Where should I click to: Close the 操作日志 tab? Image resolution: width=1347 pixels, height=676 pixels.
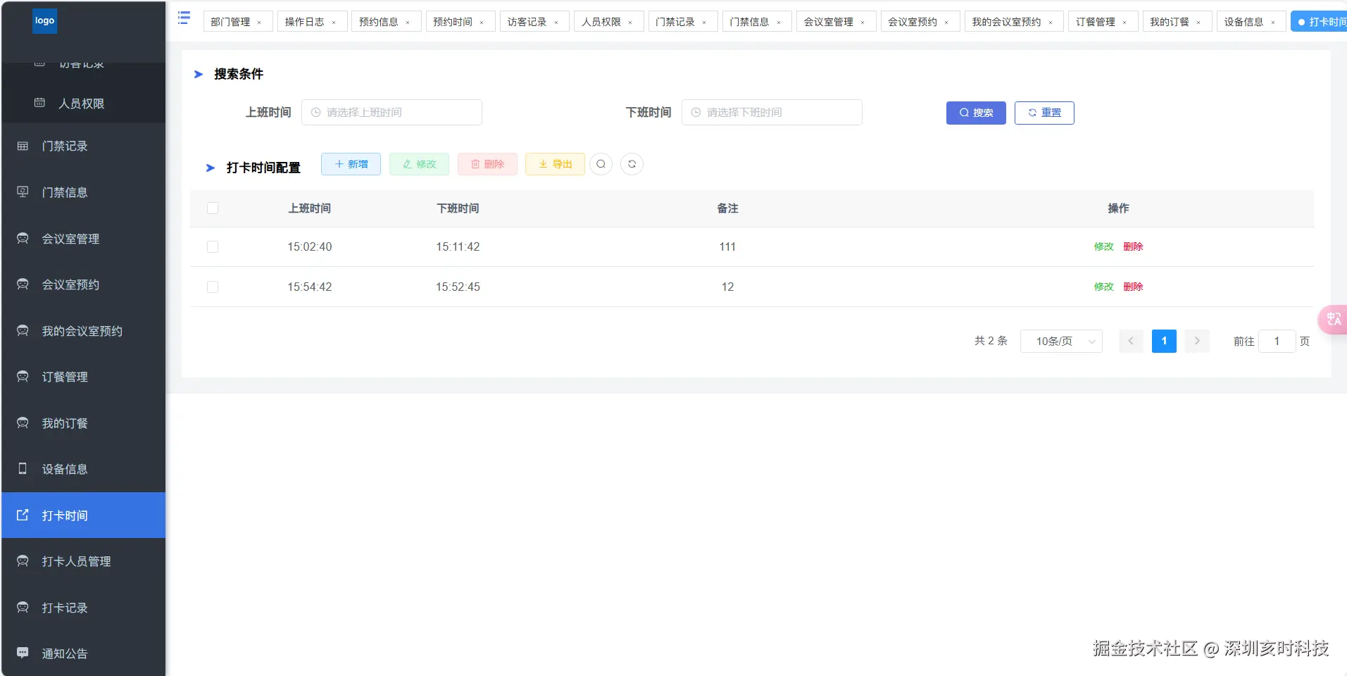click(334, 23)
